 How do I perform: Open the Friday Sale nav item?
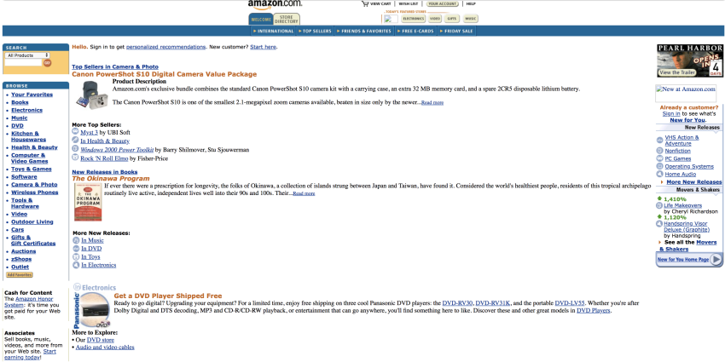pos(456,31)
